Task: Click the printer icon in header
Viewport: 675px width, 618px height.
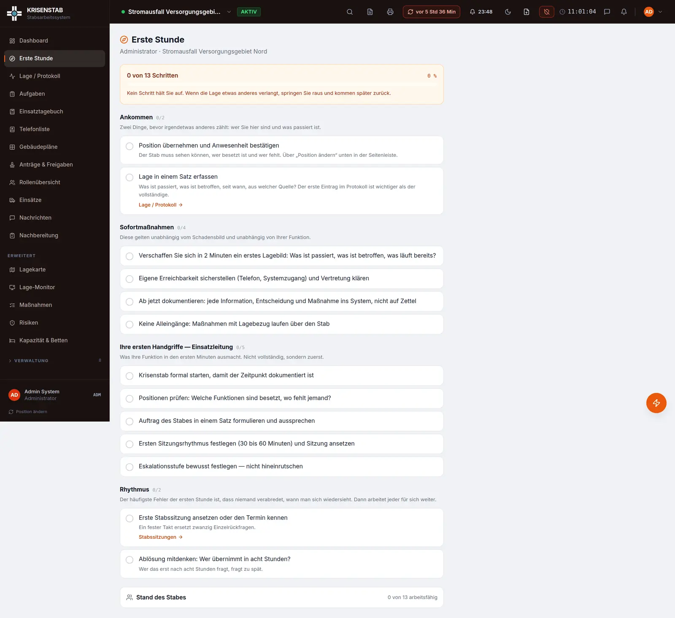Action: 390,12
